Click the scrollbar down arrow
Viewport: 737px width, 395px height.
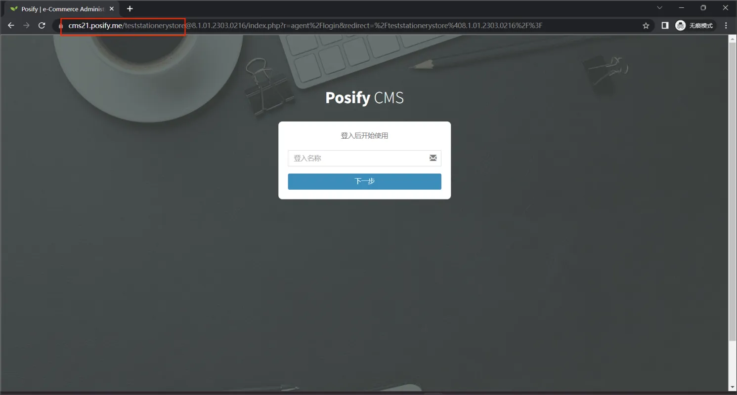point(733,387)
